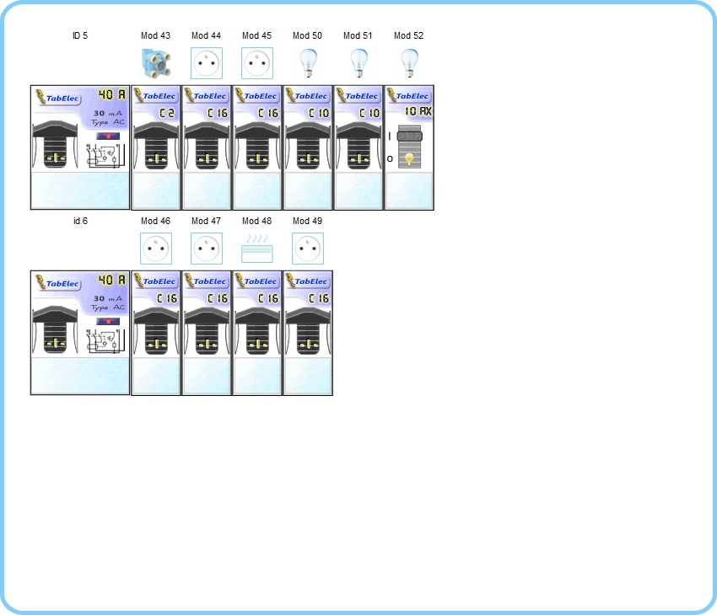Viewport: 717px width, 615px height.
Task: Click the 'Mod 43' label
Action: click(155, 35)
